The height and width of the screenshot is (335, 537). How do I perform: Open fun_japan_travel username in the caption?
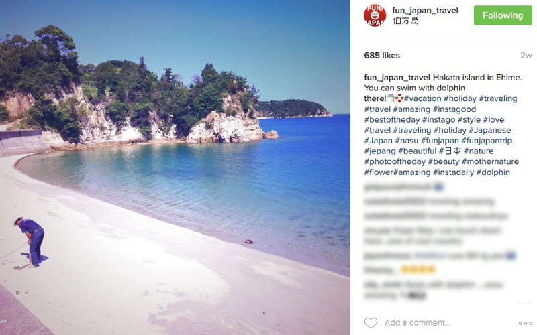pyautogui.click(x=397, y=78)
